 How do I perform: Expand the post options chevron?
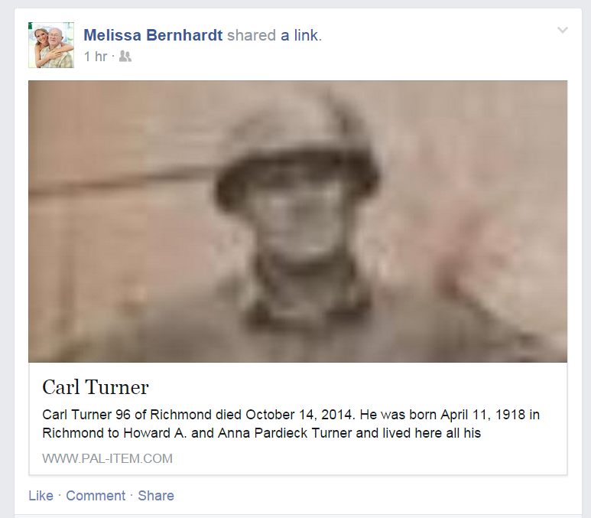click(x=563, y=30)
